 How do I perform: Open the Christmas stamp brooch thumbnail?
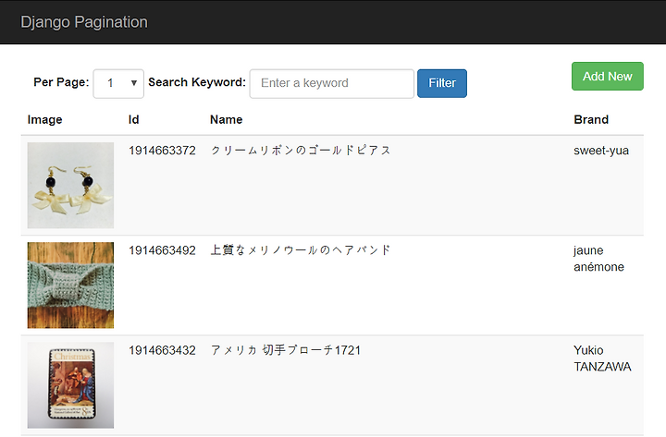pos(70,384)
